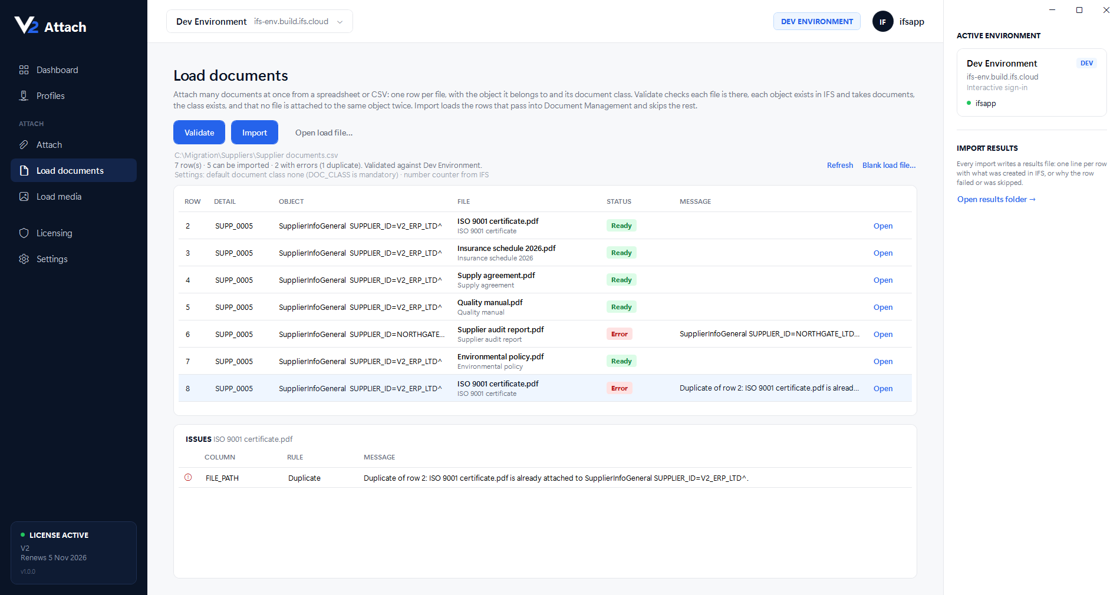Click the Refresh link
This screenshot has width=1120, height=595.
(x=840, y=166)
